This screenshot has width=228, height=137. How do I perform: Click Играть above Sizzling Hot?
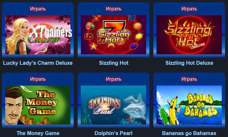pos(114,9)
